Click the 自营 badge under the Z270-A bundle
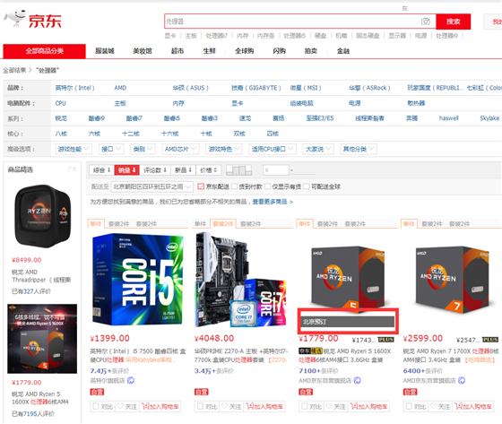Viewport: 502px width, 424px height. coord(202,392)
